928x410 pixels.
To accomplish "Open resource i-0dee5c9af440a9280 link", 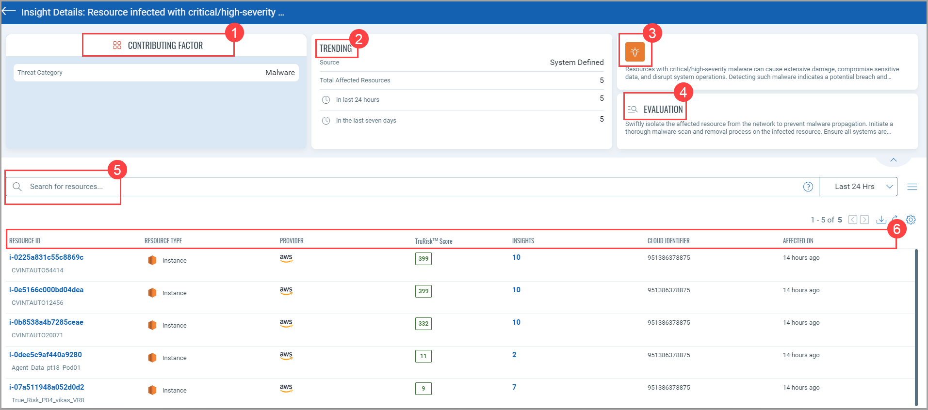I will 45,355.
